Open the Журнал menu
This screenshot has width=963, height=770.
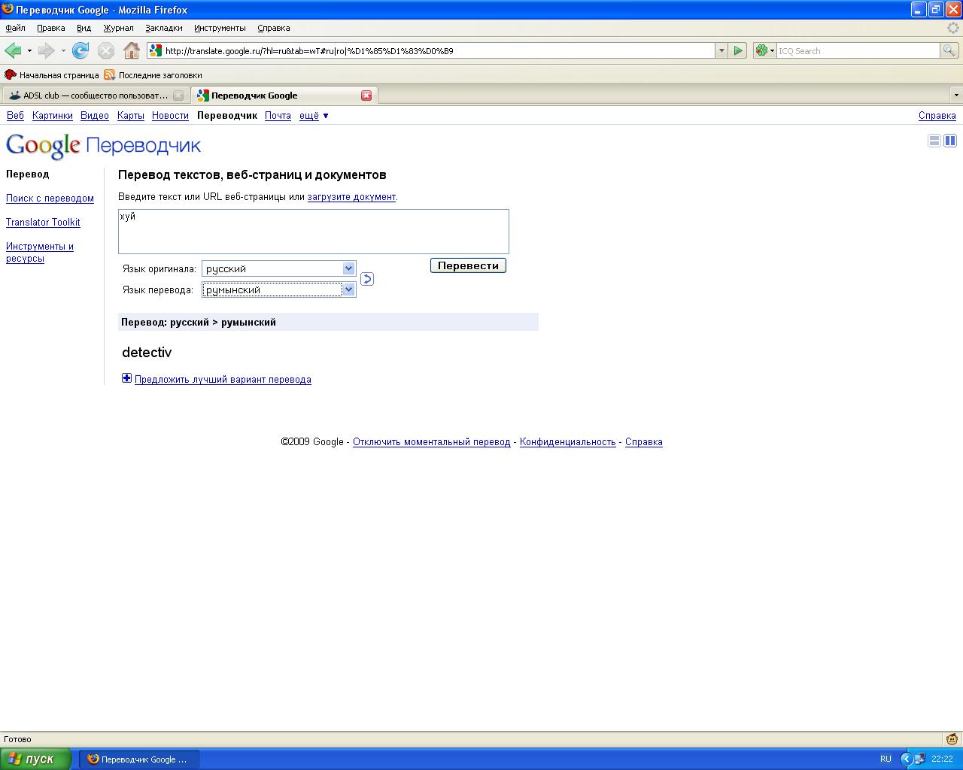click(x=118, y=28)
